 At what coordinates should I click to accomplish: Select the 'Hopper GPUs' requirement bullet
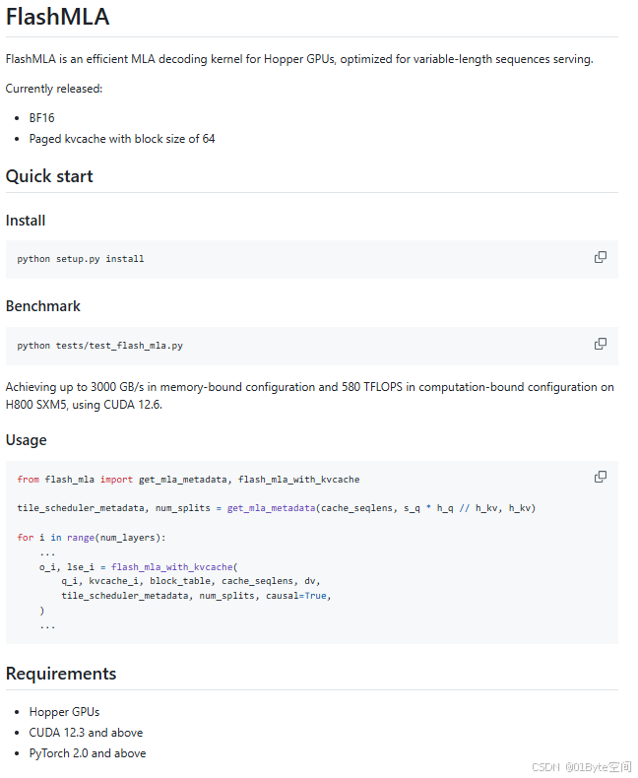click(65, 712)
